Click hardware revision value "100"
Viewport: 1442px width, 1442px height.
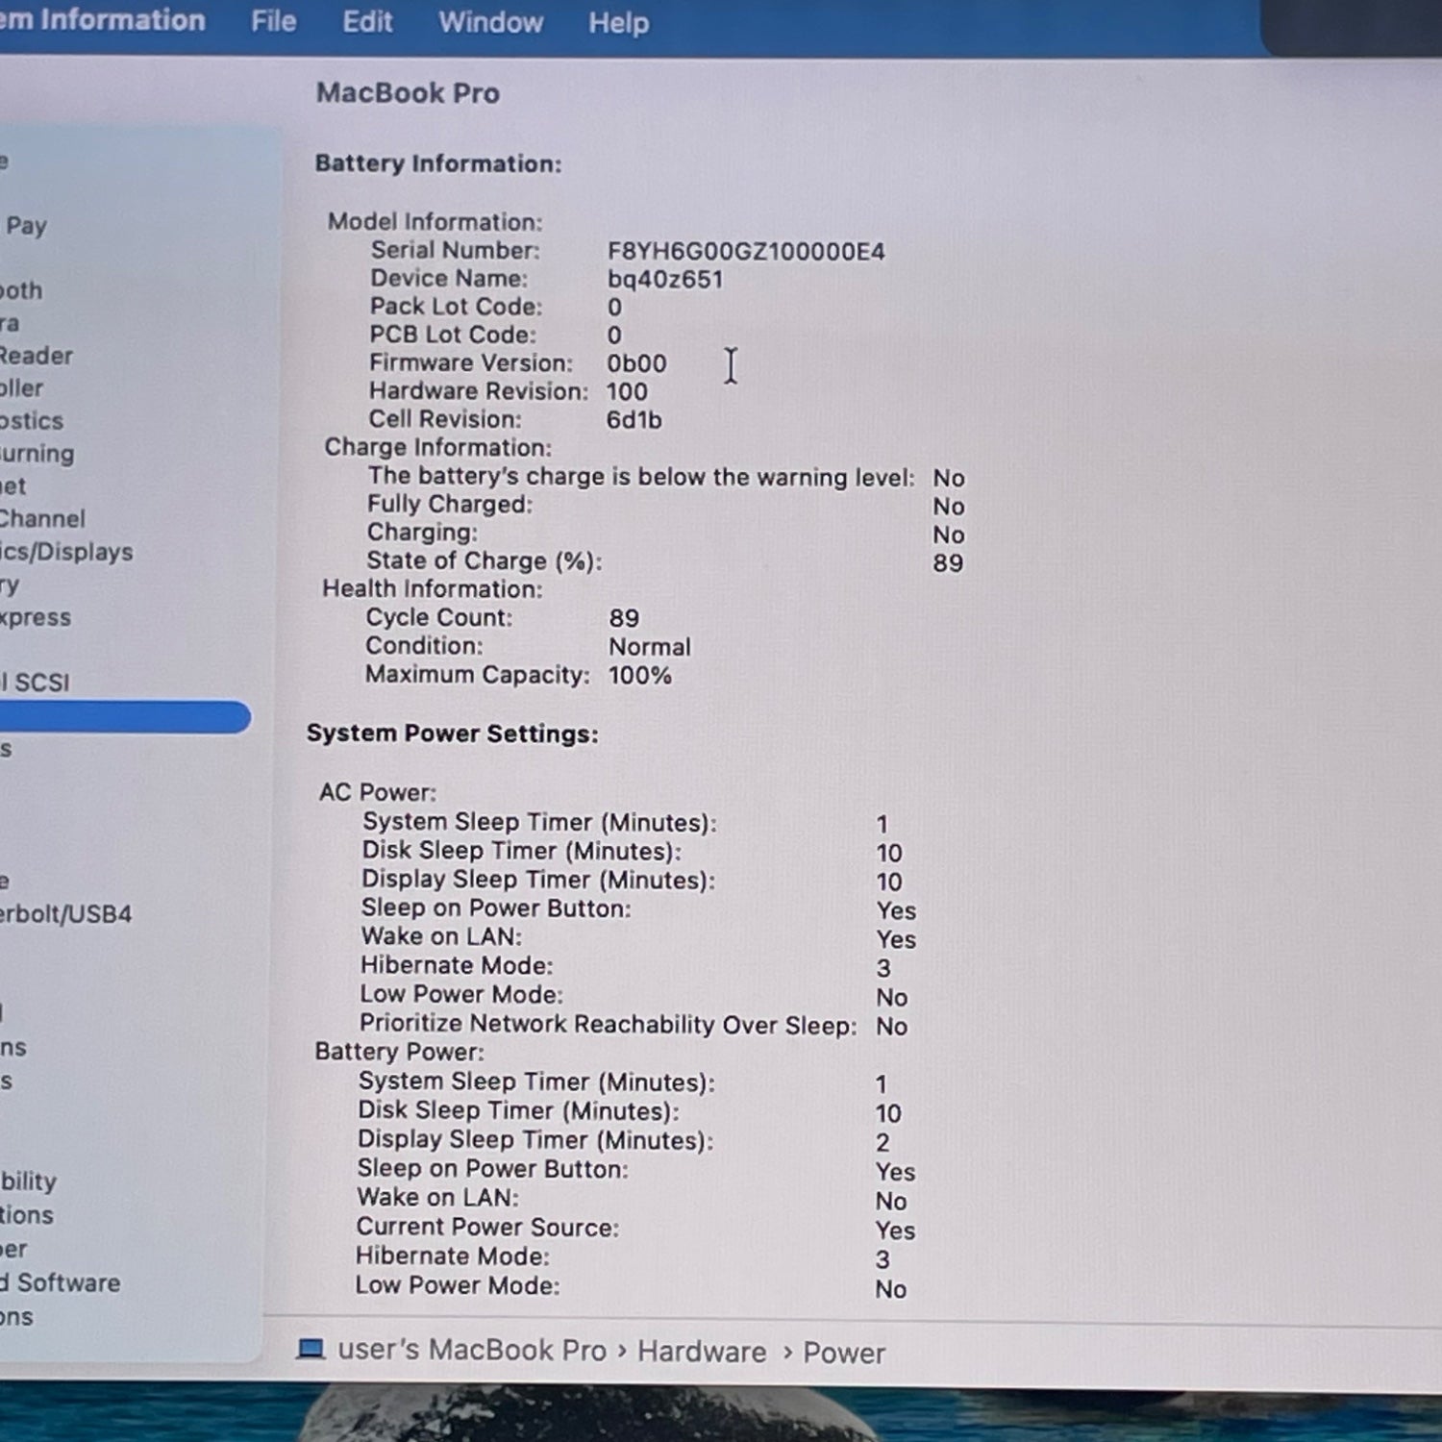click(627, 391)
